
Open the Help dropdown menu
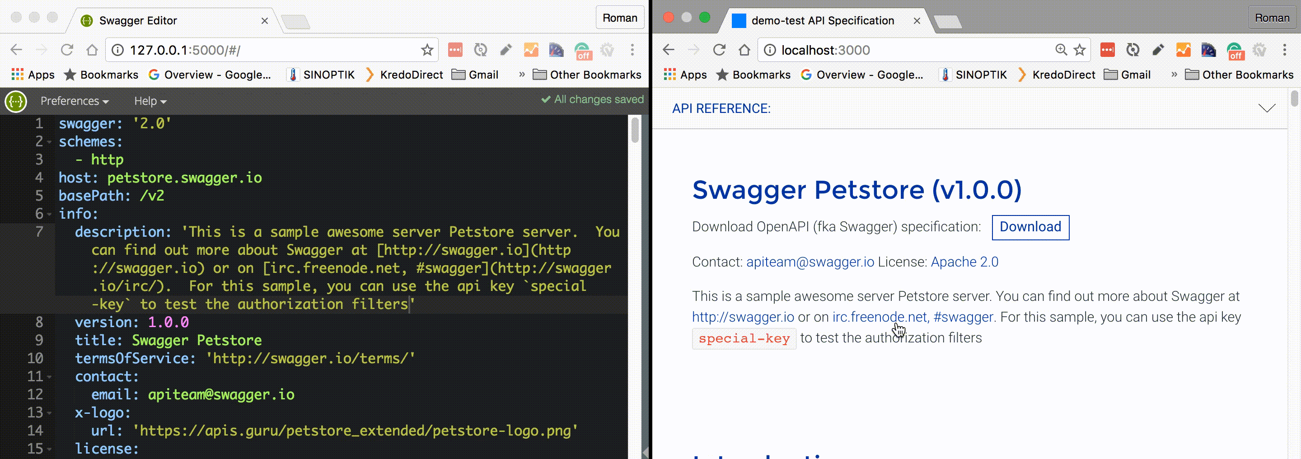pos(150,101)
